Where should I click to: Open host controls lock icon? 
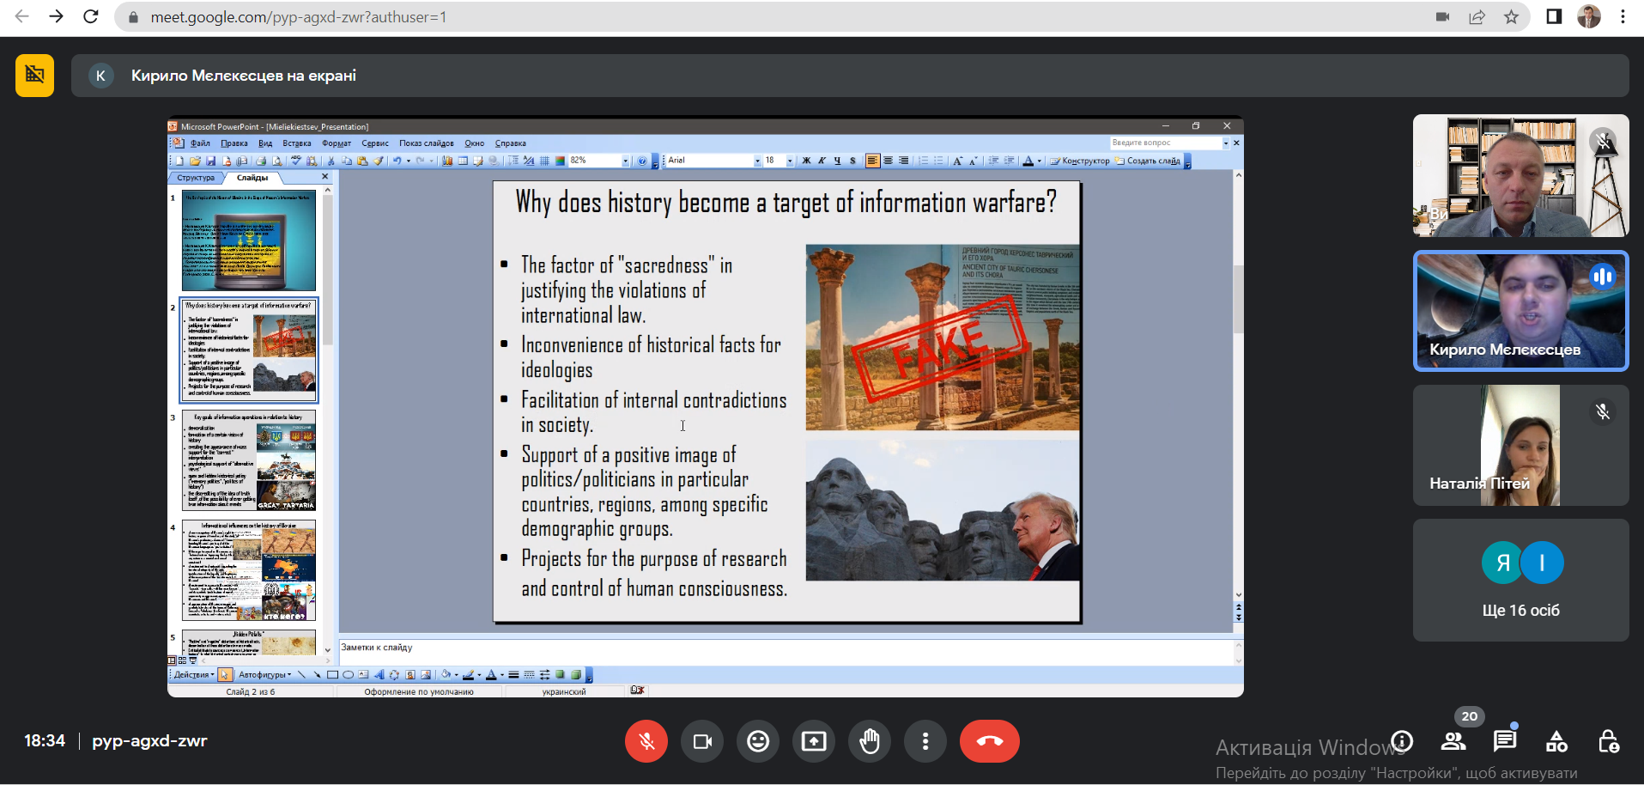pyautogui.click(x=1608, y=741)
